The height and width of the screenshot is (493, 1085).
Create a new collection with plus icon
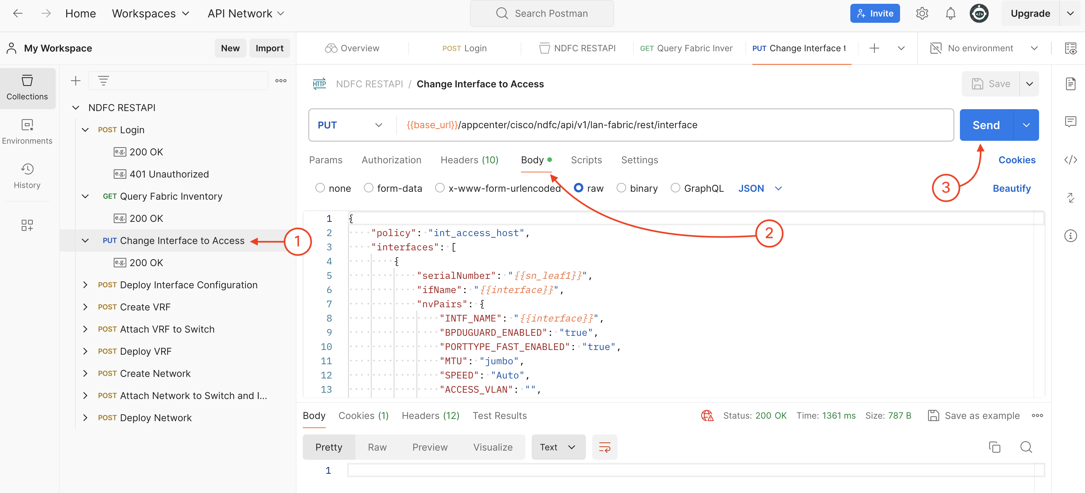click(x=76, y=81)
